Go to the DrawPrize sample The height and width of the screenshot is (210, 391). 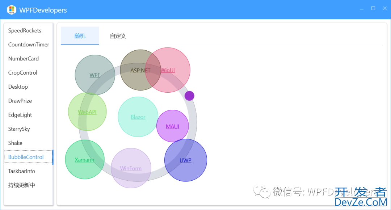click(x=29, y=101)
